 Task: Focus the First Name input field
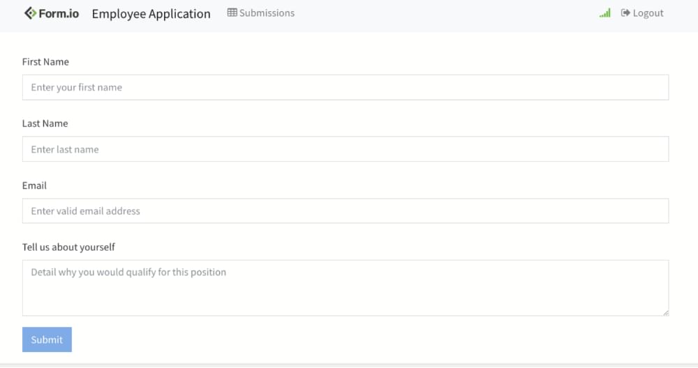coord(346,87)
